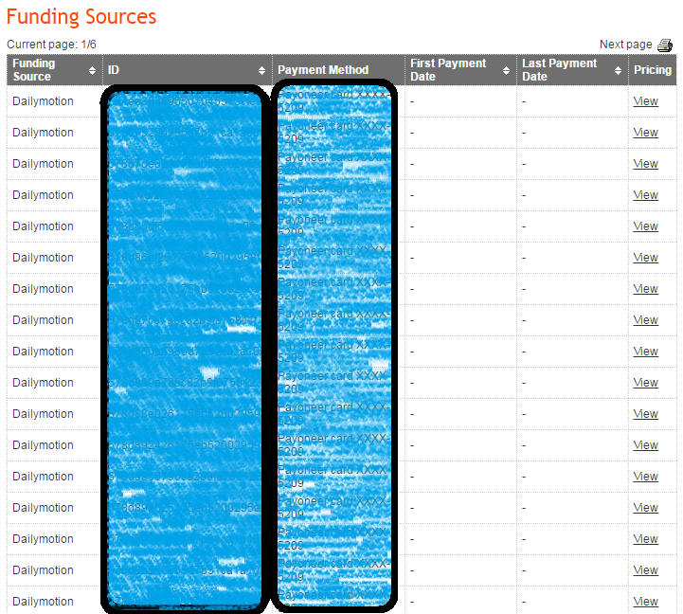Click the Current page 1/6 indicator
The height and width of the screenshot is (614, 683).
[x=51, y=45]
